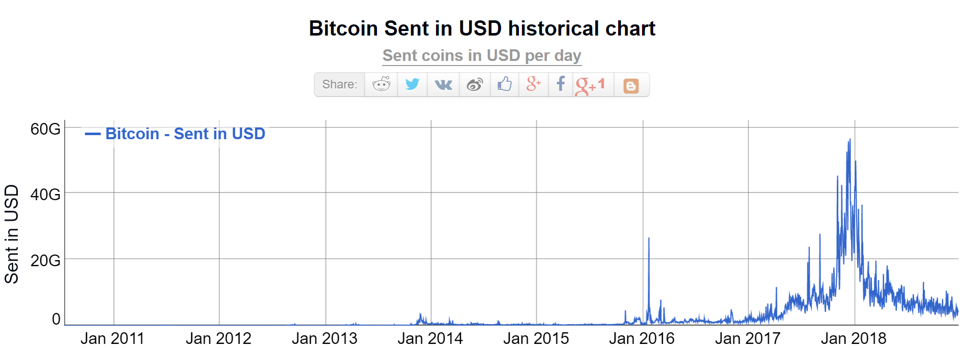Share to Blogger with orange icon
Viewport: 963px width, 348px height.
631,85
